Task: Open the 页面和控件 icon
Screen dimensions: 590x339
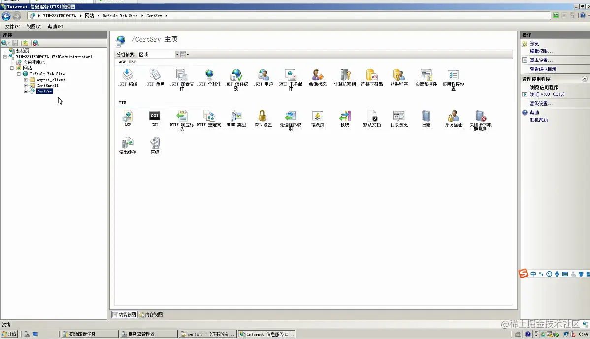Action: (x=426, y=78)
